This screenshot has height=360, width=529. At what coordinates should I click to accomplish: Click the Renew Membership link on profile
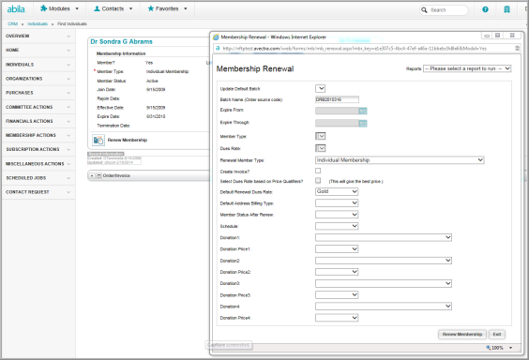(x=128, y=140)
